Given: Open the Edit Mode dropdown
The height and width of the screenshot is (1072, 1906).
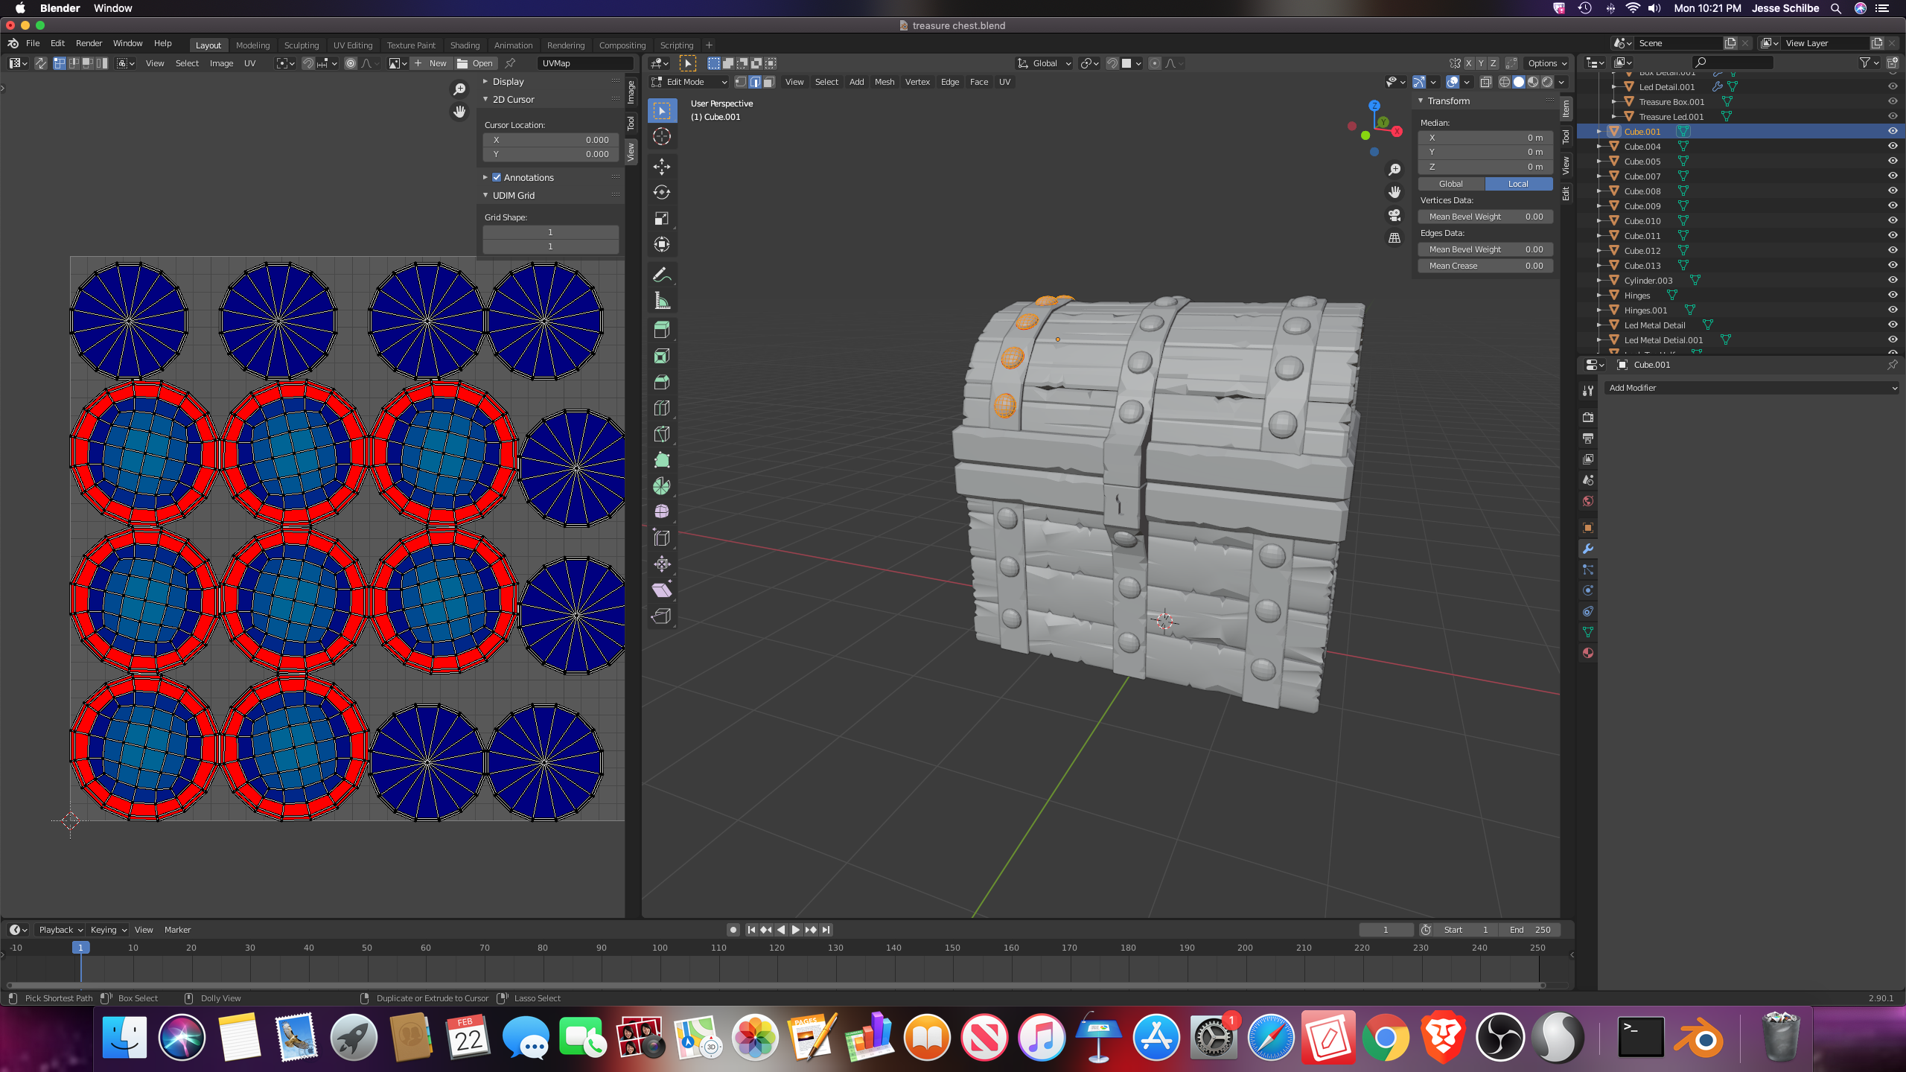Looking at the screenshot, I should [x=689, y=82].
